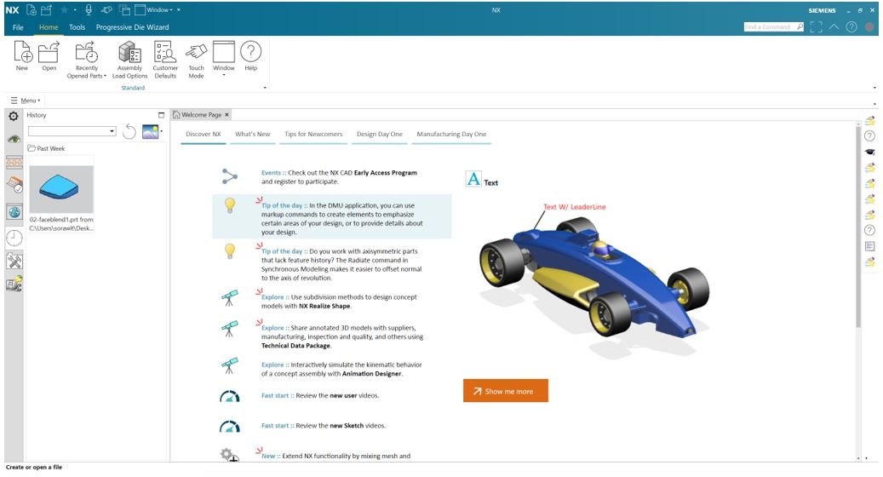Switch to Tips for Newcomers tab
Image resolution: width=883 pixels, height=477 pixels.
(313, 134)
